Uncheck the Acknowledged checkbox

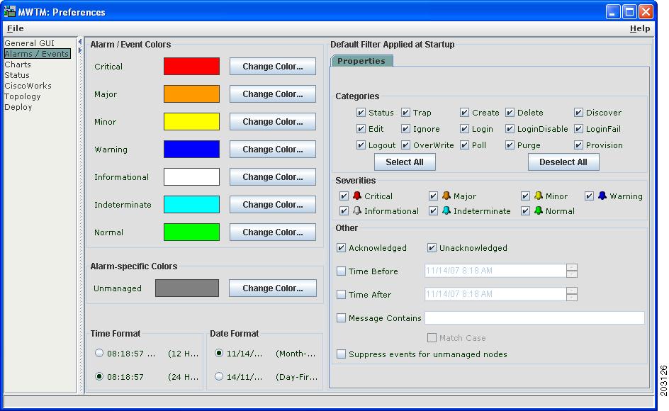pyautogui.click(x=341, y=248)
